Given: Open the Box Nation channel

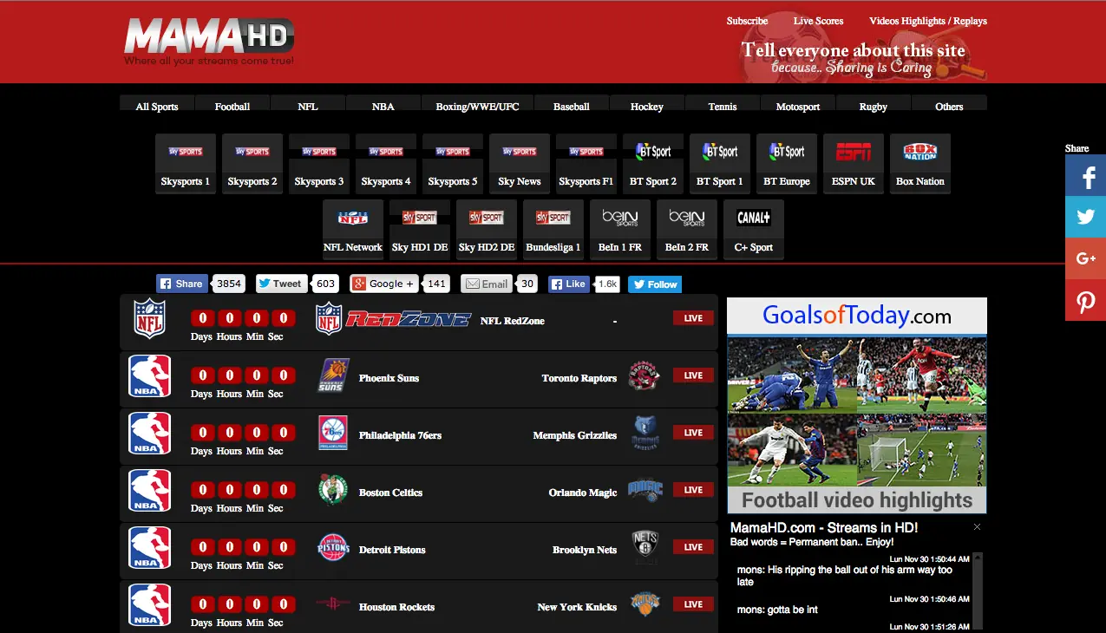Looking at the screenshot, I should pos(920,163).
